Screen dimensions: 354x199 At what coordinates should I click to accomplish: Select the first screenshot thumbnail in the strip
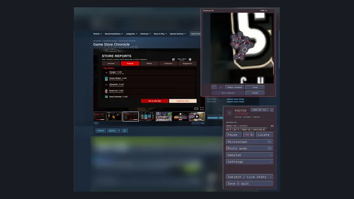(99, 117)
